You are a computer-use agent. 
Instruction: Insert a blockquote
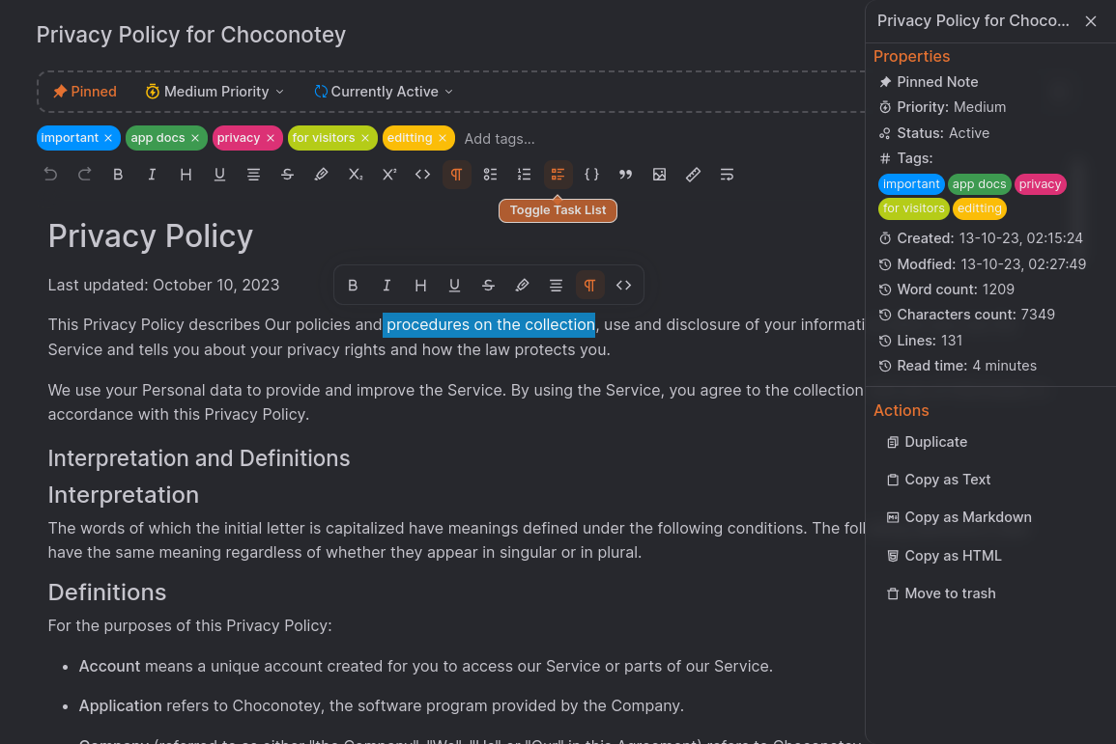coord(625,174)
